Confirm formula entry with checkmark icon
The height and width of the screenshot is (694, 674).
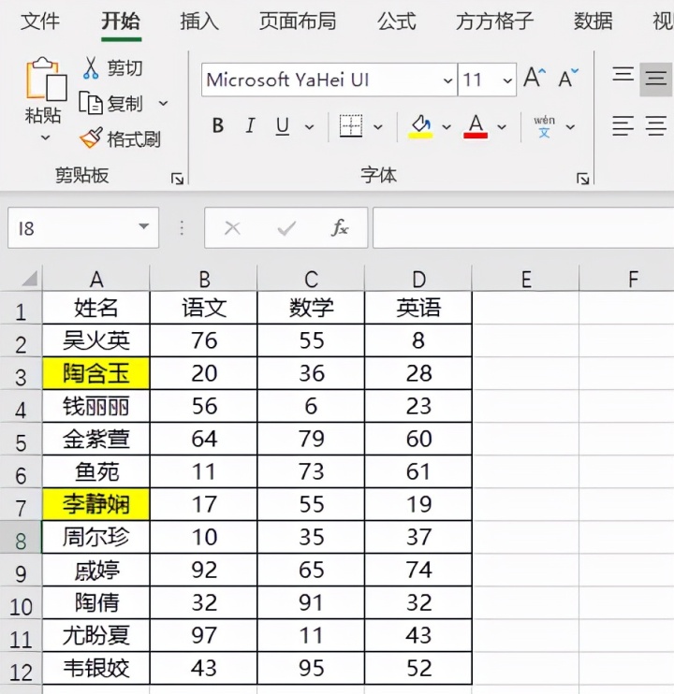[286, 228]
